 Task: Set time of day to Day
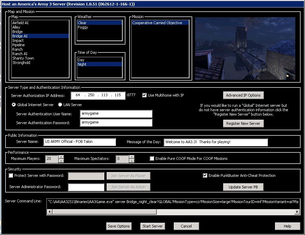coord(100,60)
